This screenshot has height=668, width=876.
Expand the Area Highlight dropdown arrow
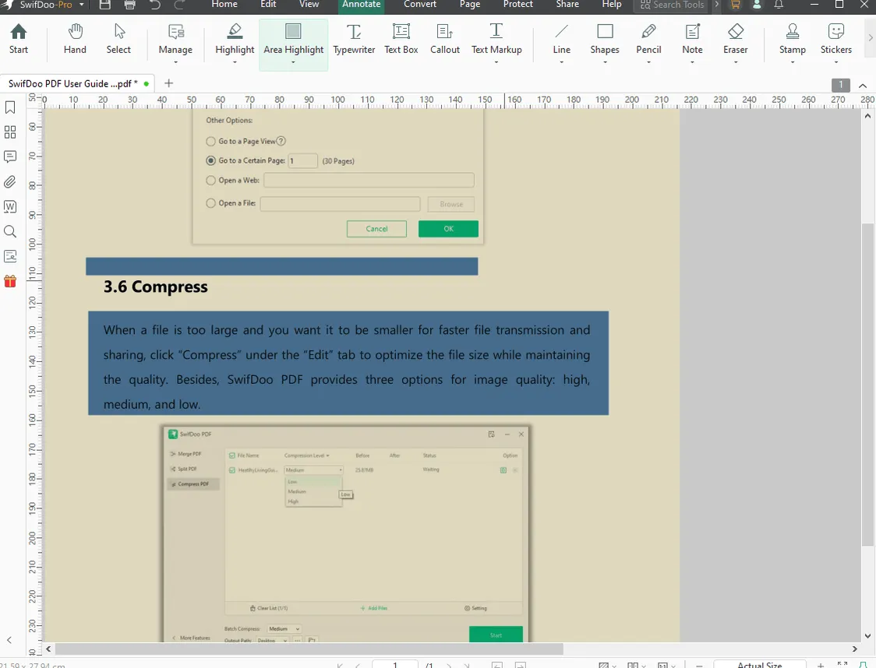point(293,62)
